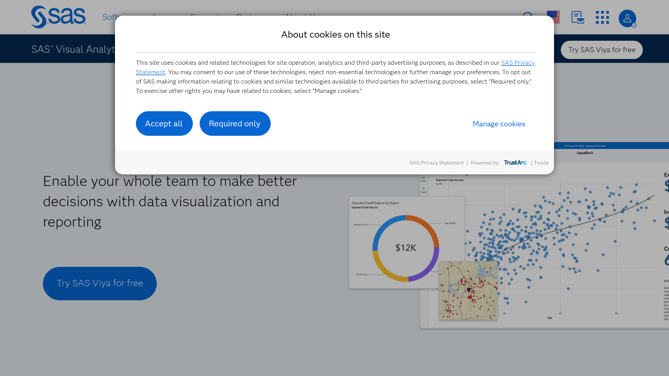
Task: Click the large Try SAS Viya for free button
Action: coord(100,284)
